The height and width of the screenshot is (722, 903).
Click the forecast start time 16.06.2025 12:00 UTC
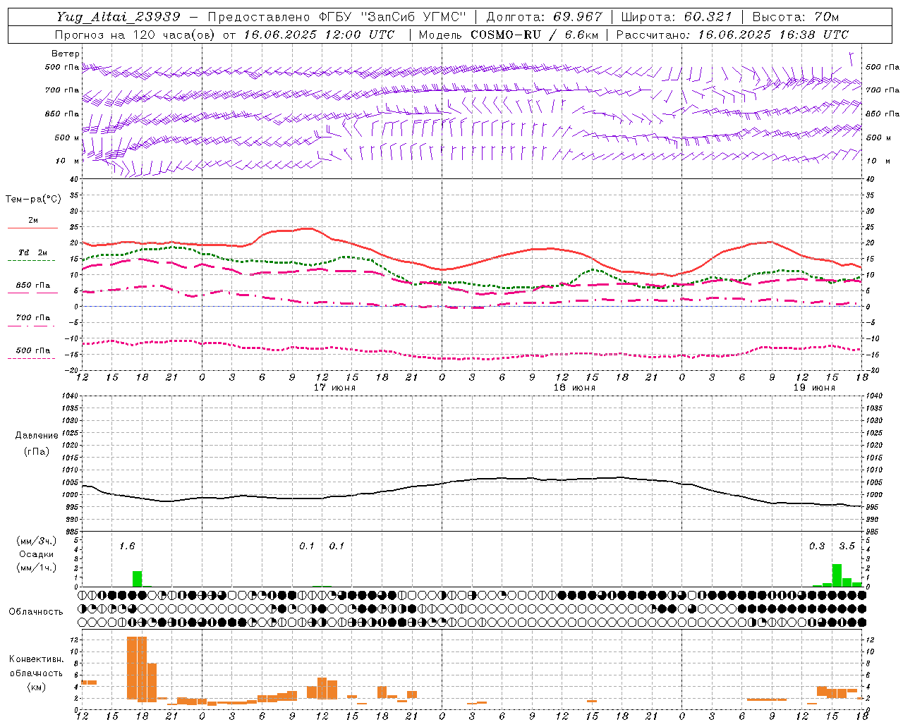[319, 35]
